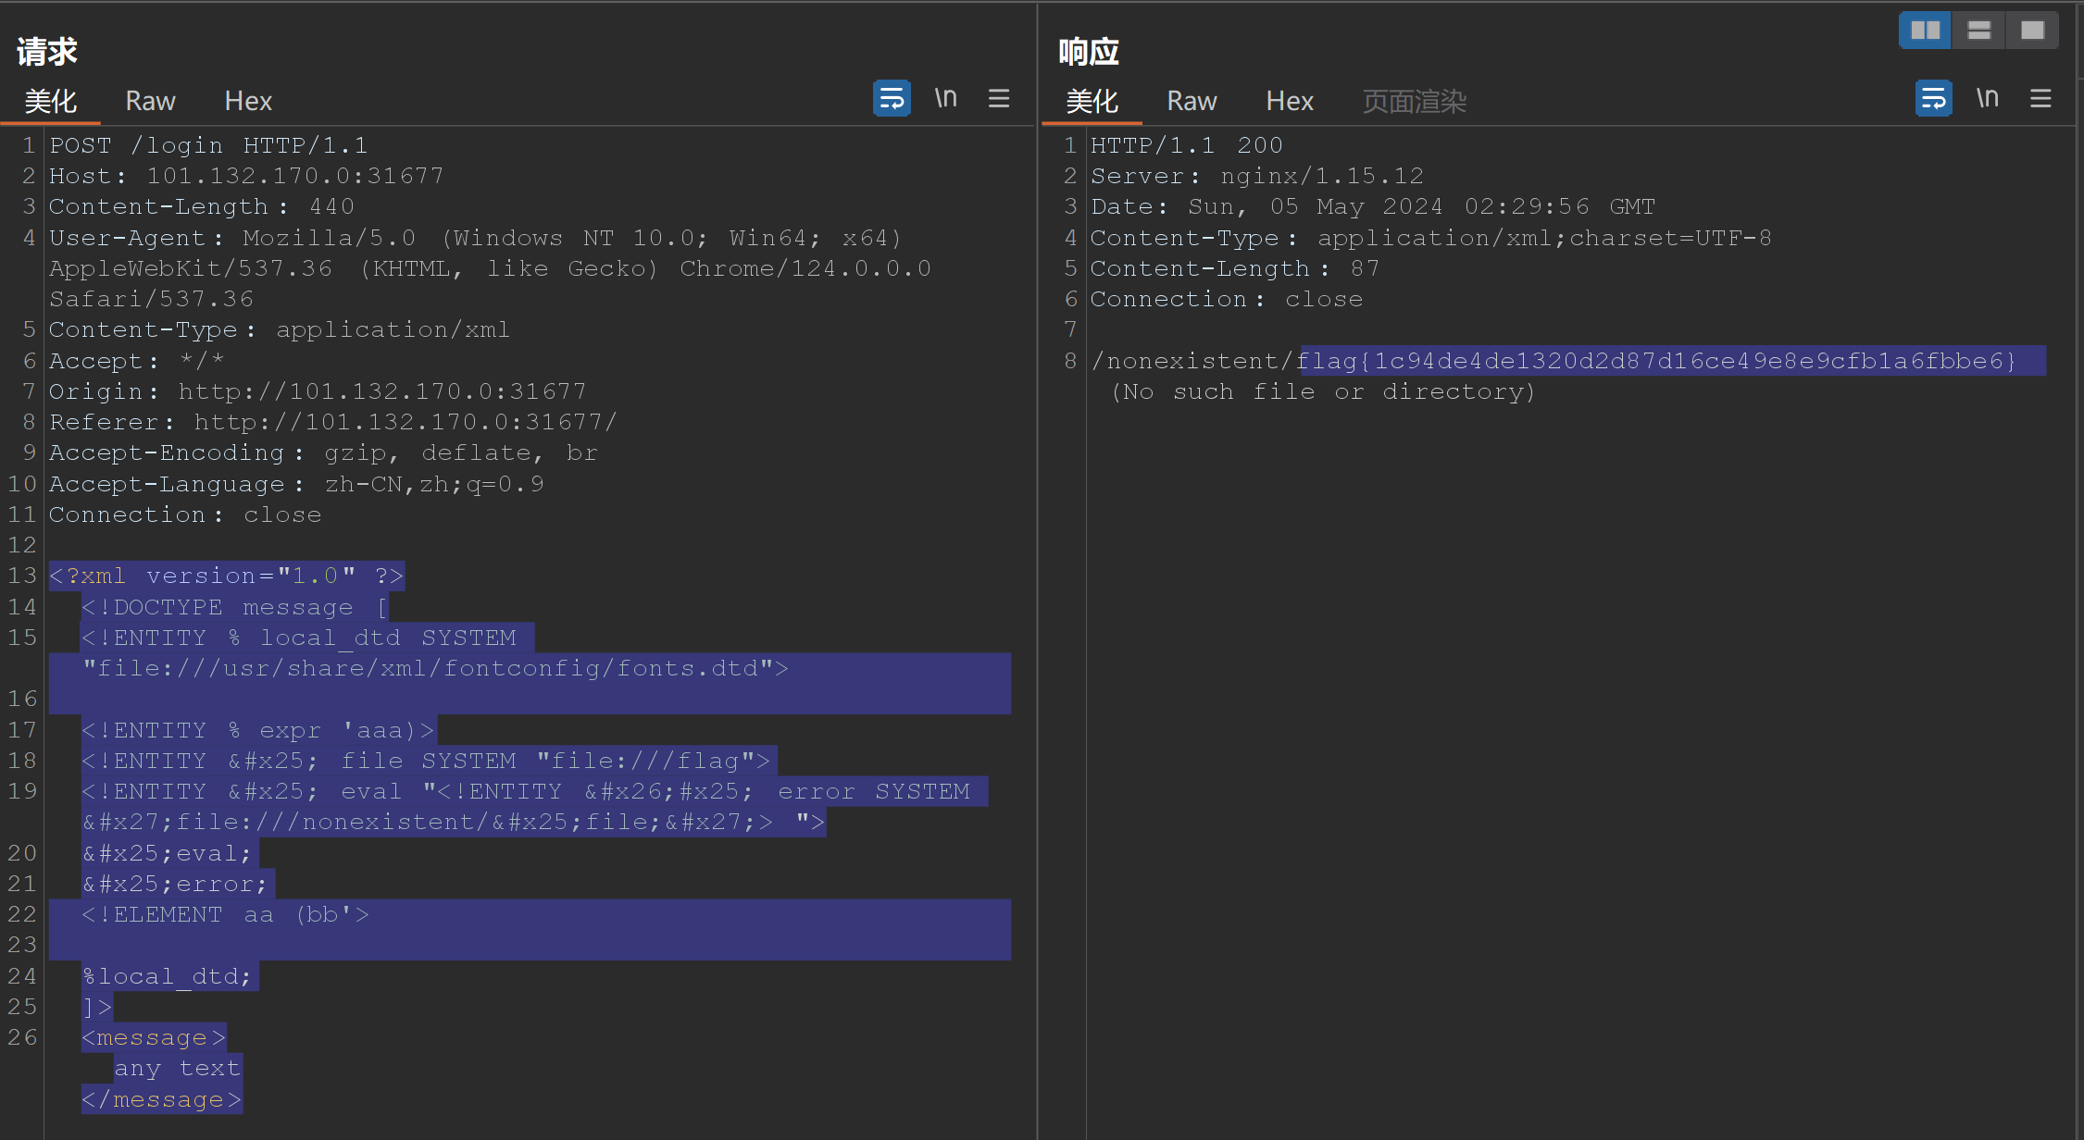Image resolution: width=2084 pixels, height=1140 pixels.
Task: Open the response Raw tab
Action: [1192, 101]
